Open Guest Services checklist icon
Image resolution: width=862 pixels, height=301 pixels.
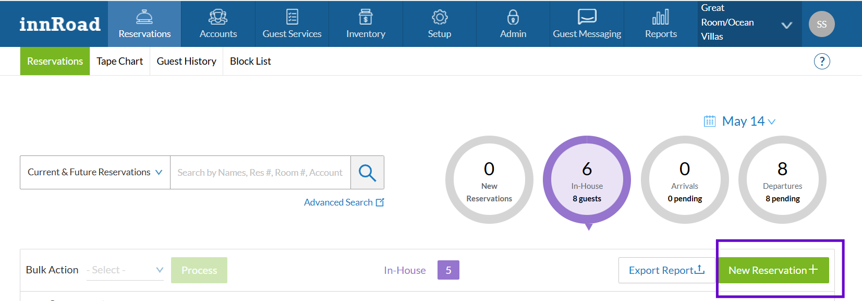292,17
